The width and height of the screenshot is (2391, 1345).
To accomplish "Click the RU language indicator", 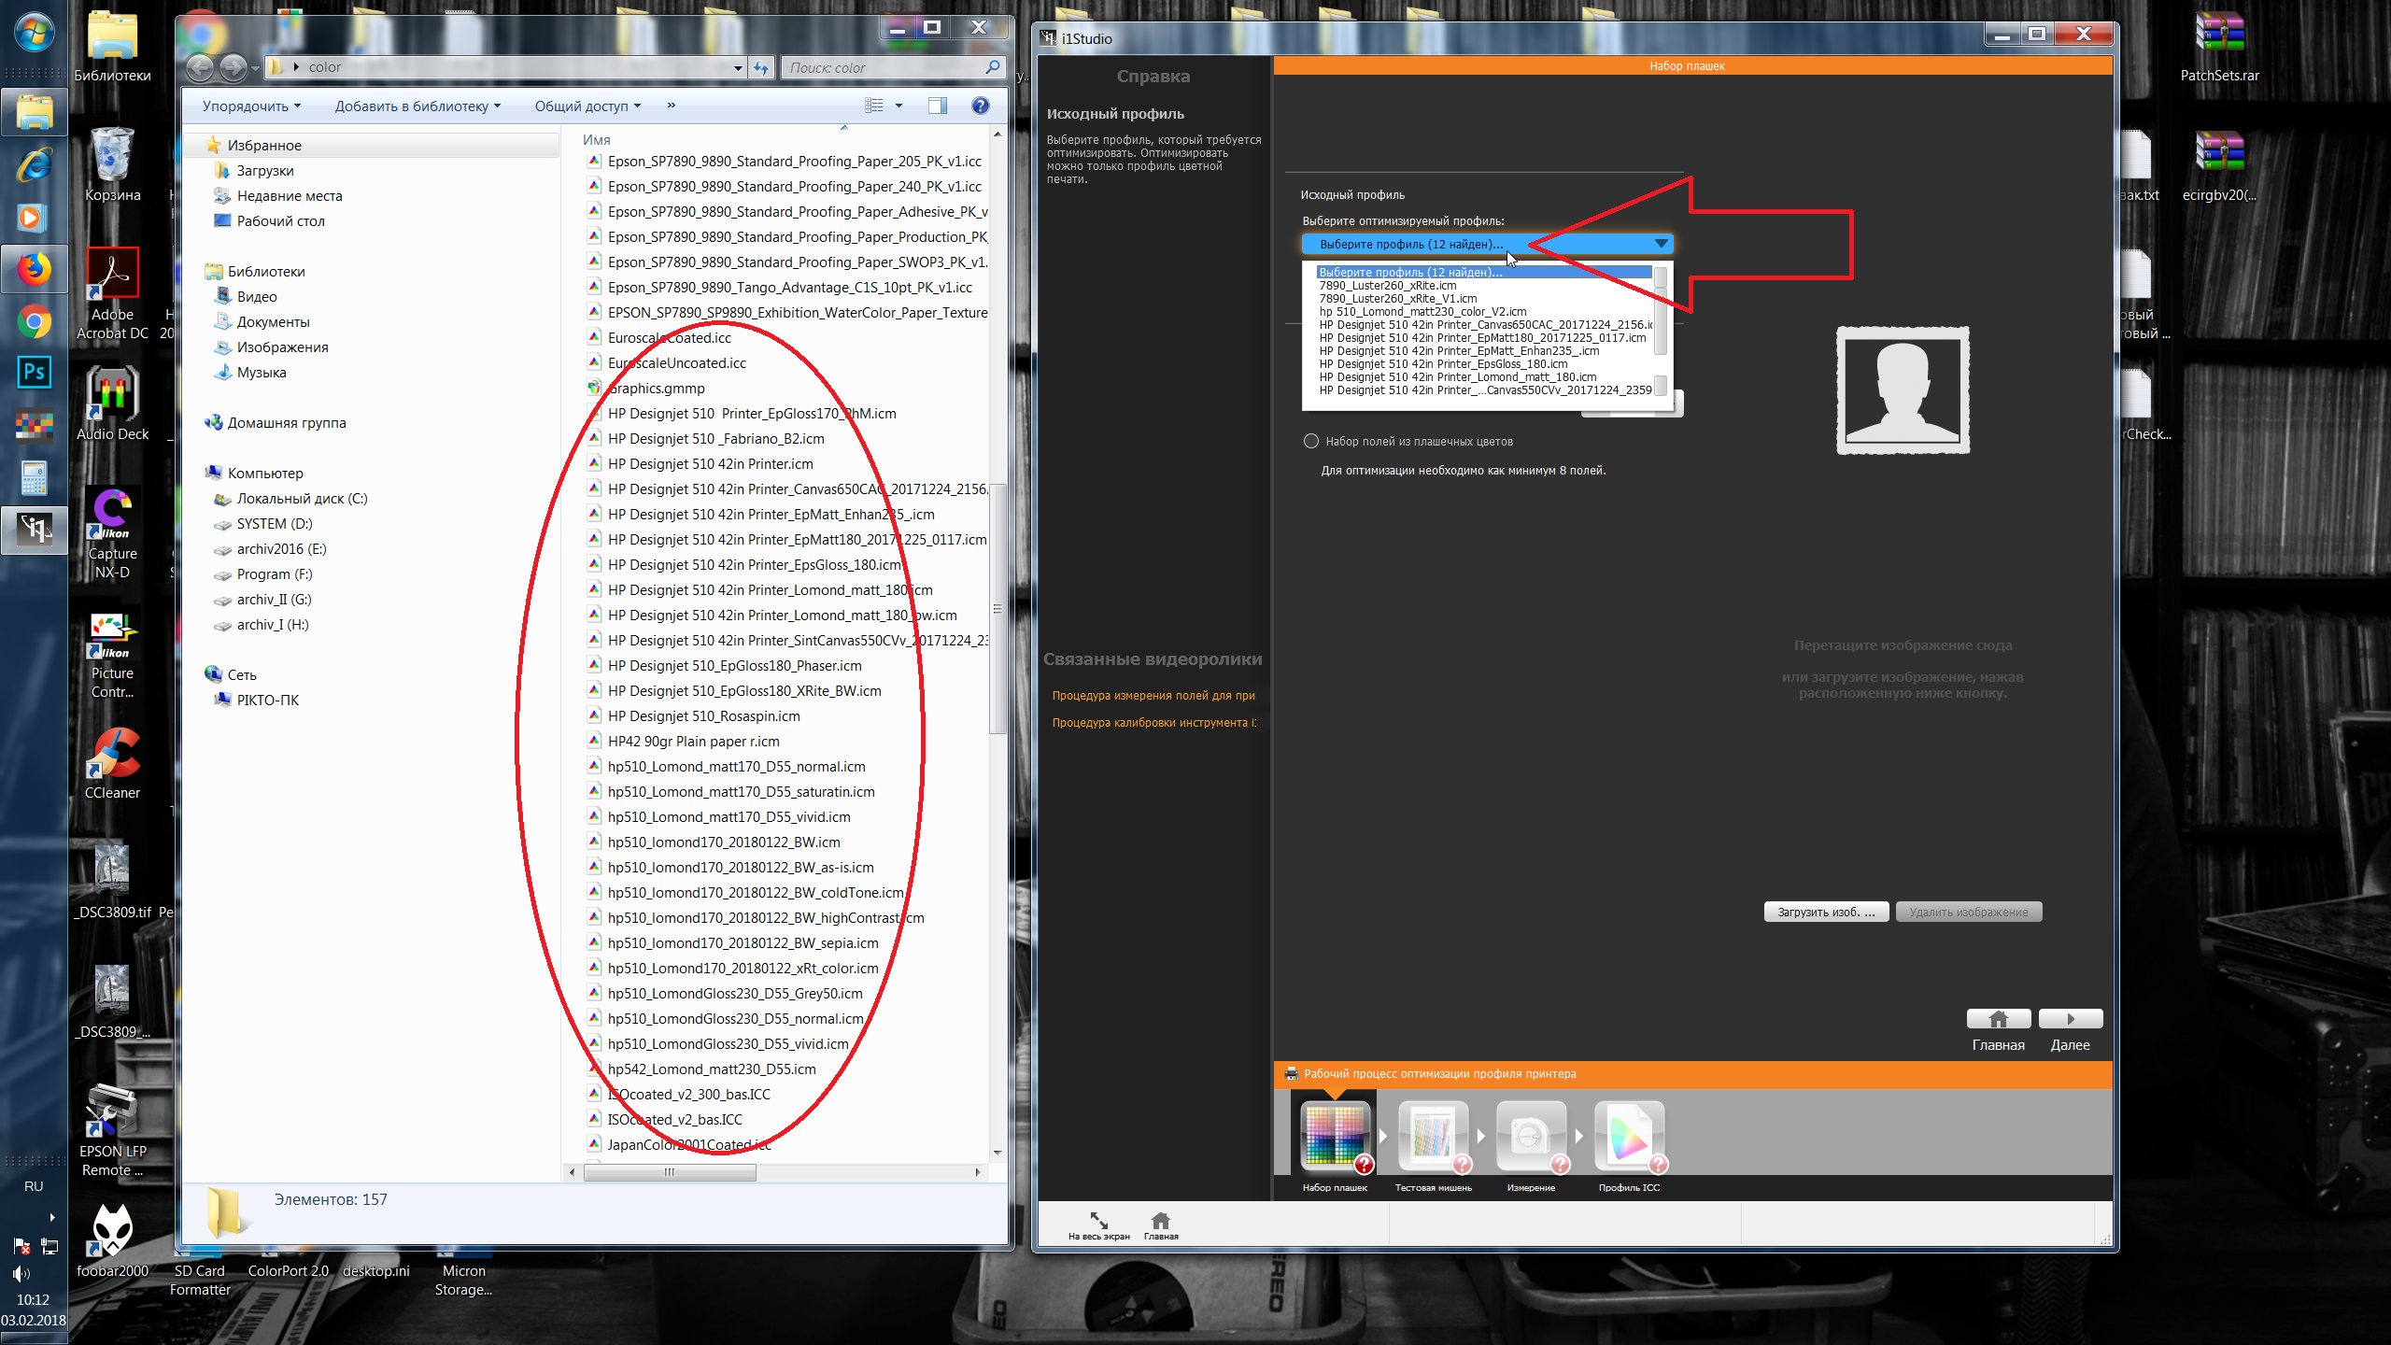I will click(x=34, y=1186).
